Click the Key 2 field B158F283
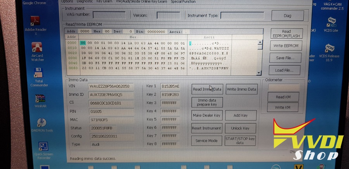This screenshot has height=169, width=349. [x=170, y=95]
